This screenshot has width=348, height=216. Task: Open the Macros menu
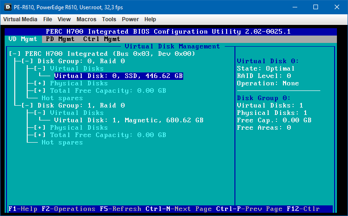(x=86, y=19)
